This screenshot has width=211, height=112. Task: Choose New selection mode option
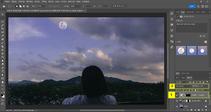tap(17, 6)
